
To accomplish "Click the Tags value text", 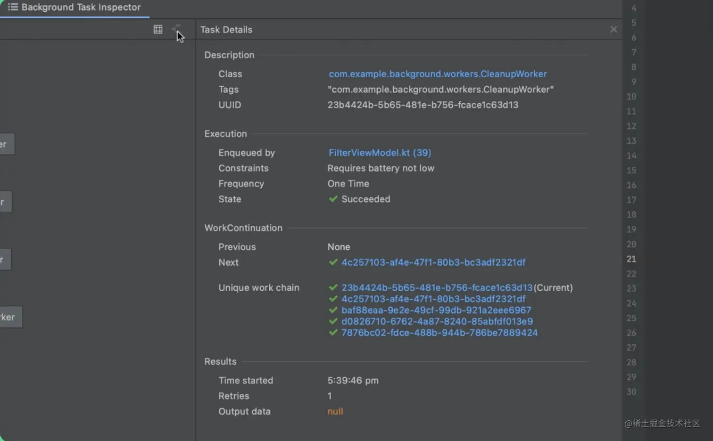I will (x=440, y=90).
